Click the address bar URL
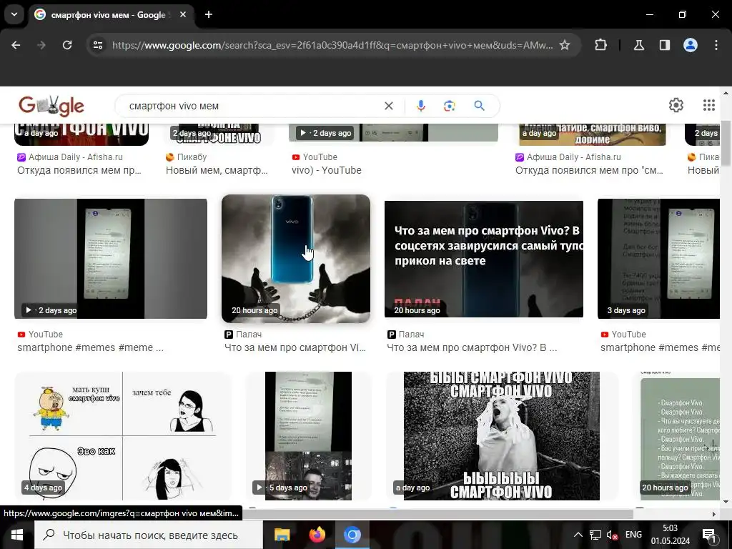 pyautogui.click(x=332, y=45)
